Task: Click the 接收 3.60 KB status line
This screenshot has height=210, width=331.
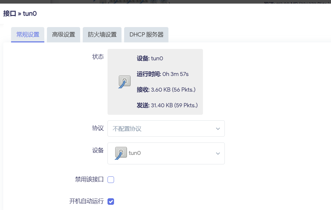Action: pos(166,90)
